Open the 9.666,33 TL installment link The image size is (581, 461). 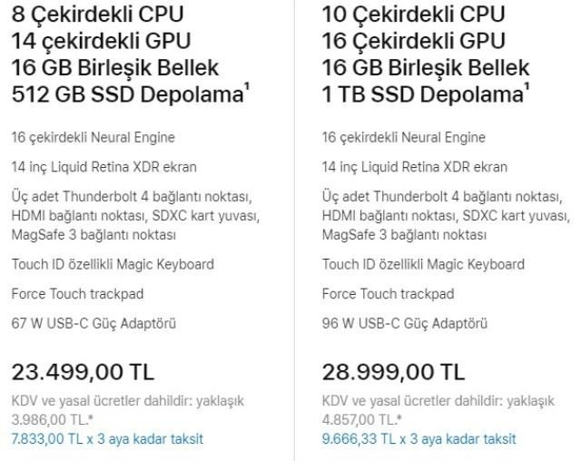(x=419, y=439)
